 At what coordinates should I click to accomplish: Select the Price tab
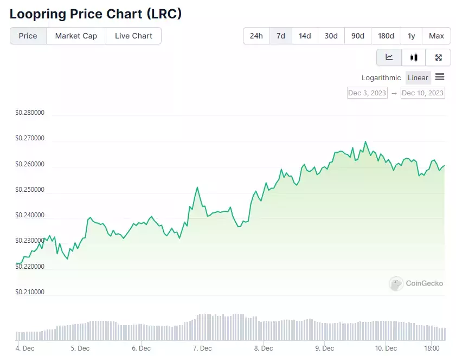click(x=28, y=36)
